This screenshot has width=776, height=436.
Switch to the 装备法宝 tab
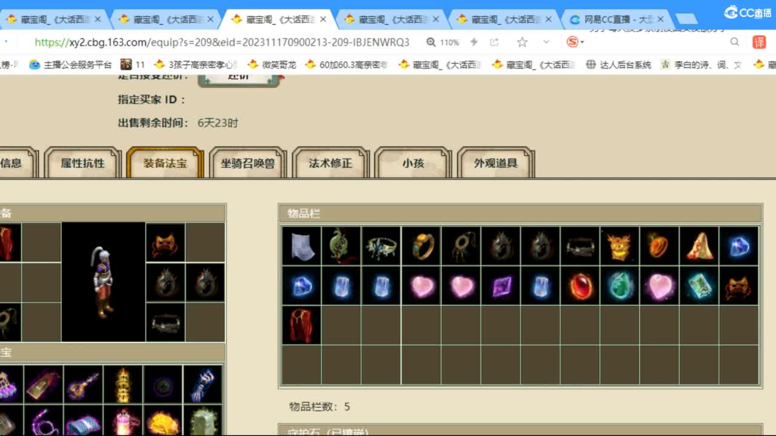point(165,163)
